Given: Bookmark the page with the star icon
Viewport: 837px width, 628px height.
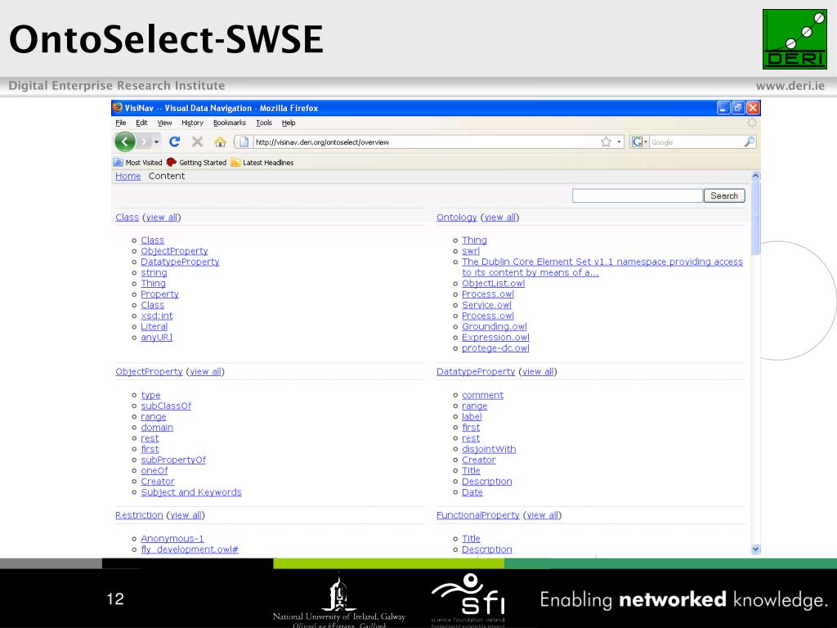Looking at the screenshot, I should (606, 142).
